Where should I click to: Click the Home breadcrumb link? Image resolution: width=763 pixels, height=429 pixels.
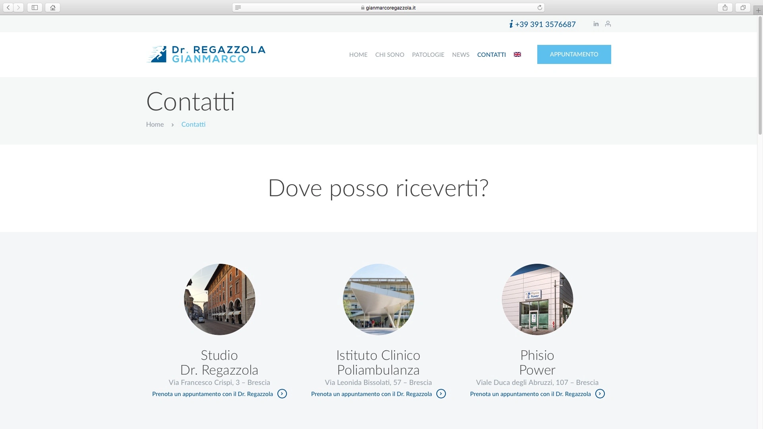pos(155,124)
